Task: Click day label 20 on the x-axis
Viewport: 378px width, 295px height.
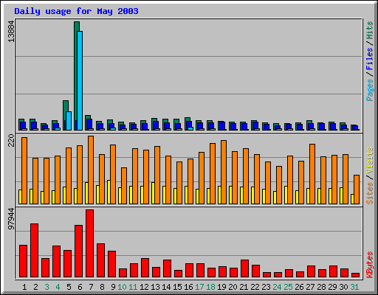Action: (x=233, y=287)
